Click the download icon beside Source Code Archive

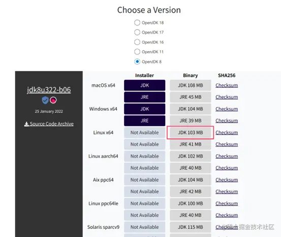click(26, 124)
